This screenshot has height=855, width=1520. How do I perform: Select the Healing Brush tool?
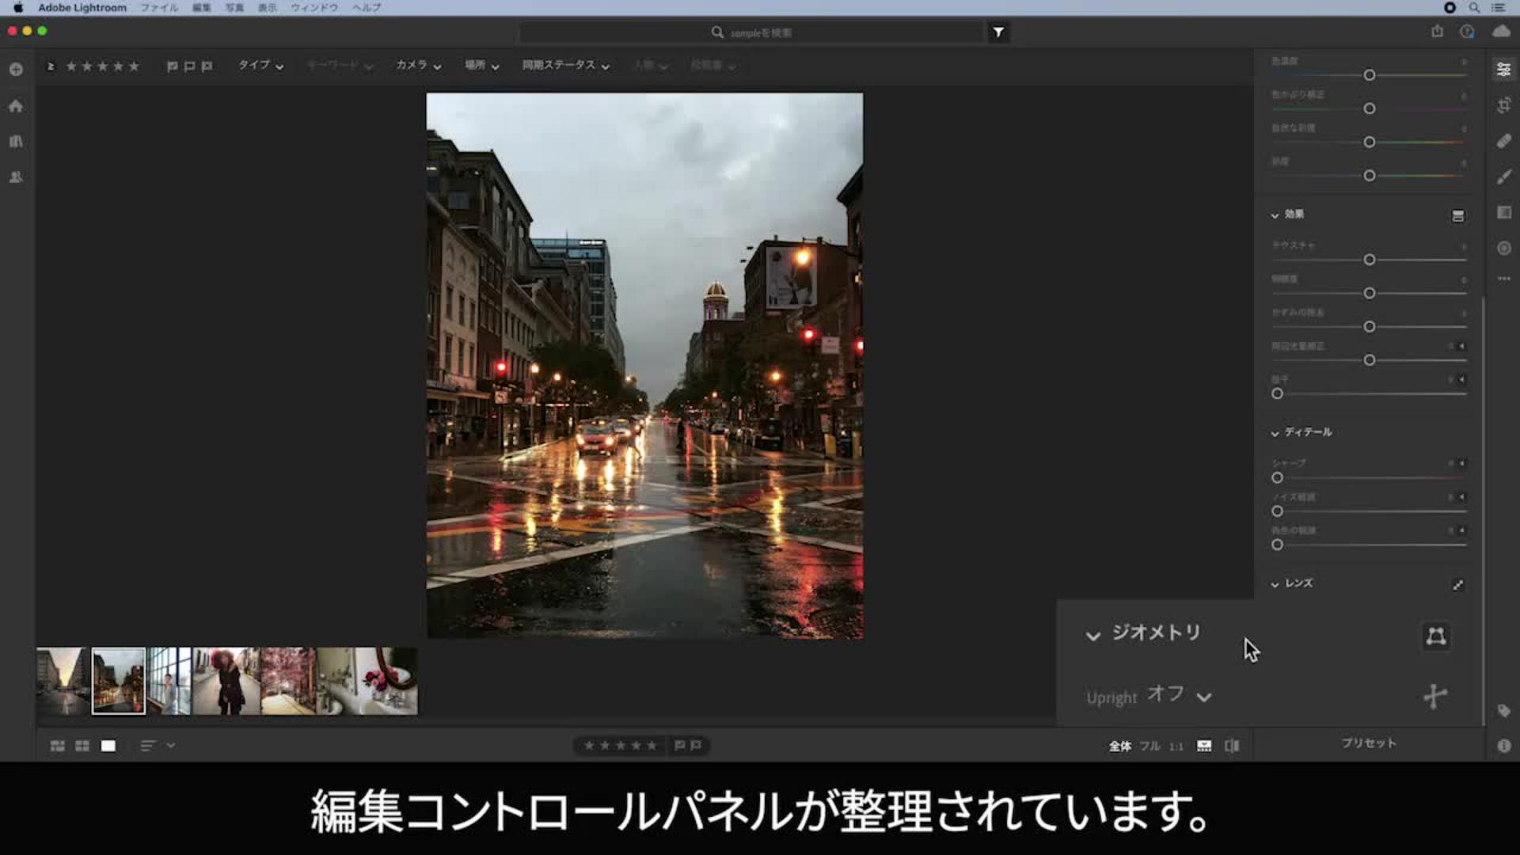[x=1503, y=141]
